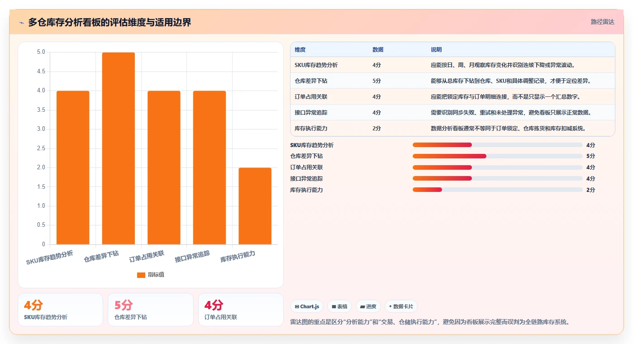Click the y-axis value 5.0
This screenshot has height=344, width=633.
pyautogui.click(x=41, y=52)
